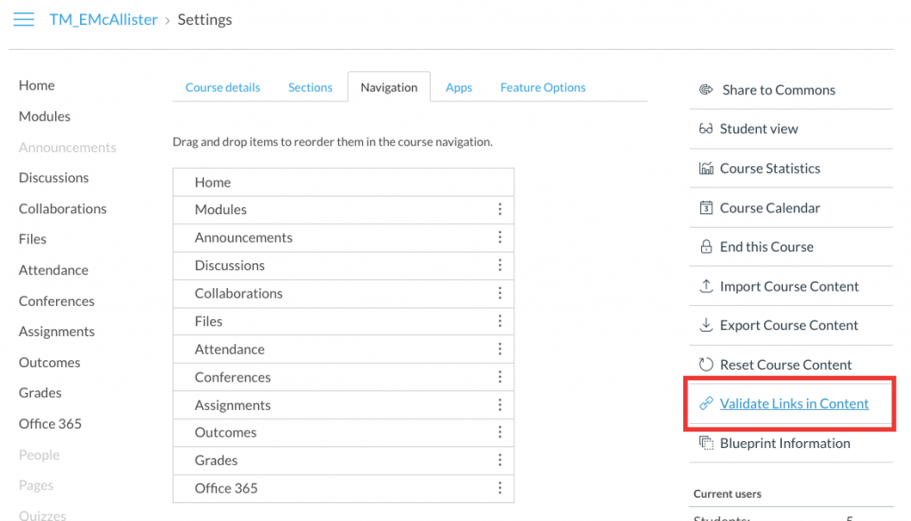This screenshot has height=521, width=911.
Task: Click the Course Statistics chart icon
Action: (706, 168)
